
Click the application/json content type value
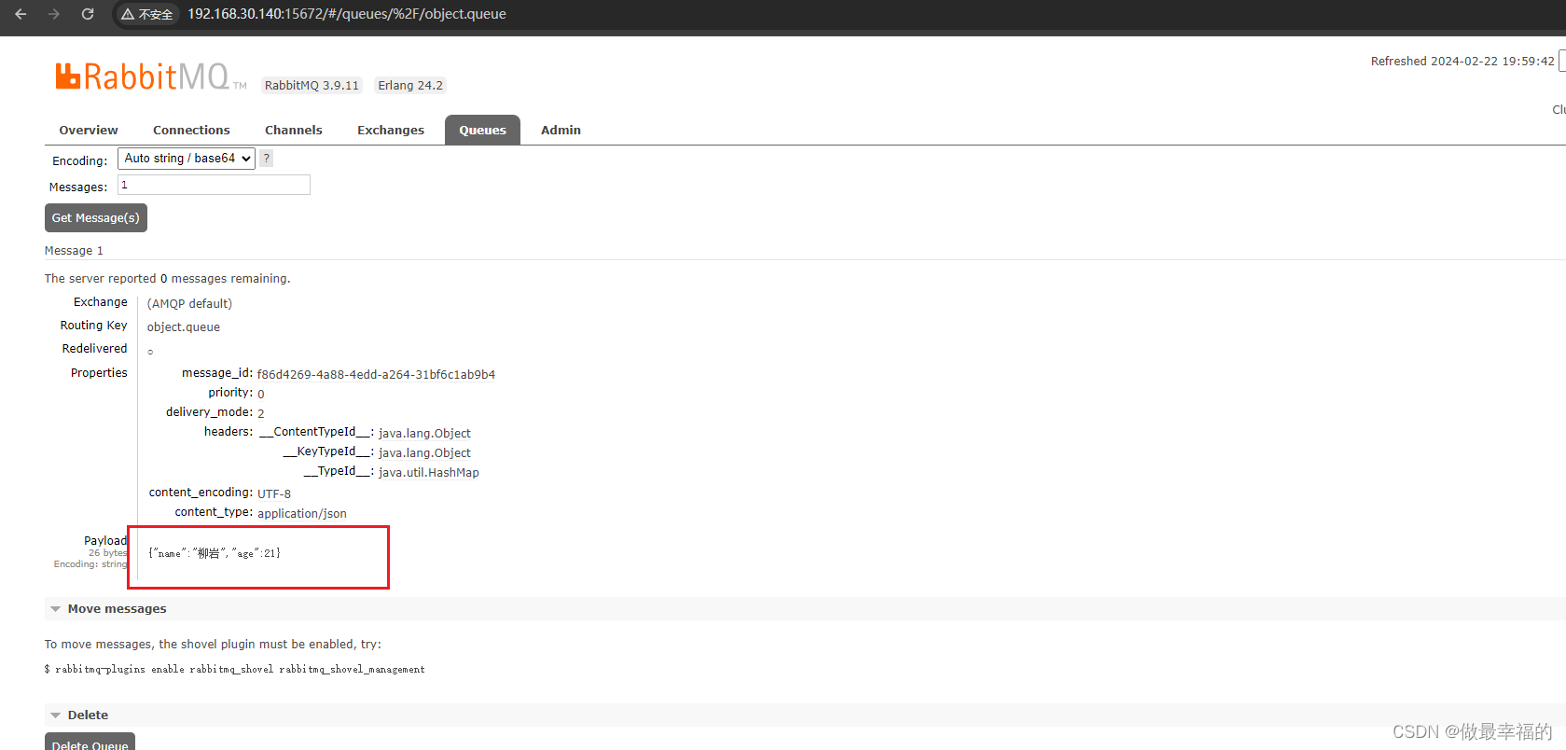tap(302, 514)
